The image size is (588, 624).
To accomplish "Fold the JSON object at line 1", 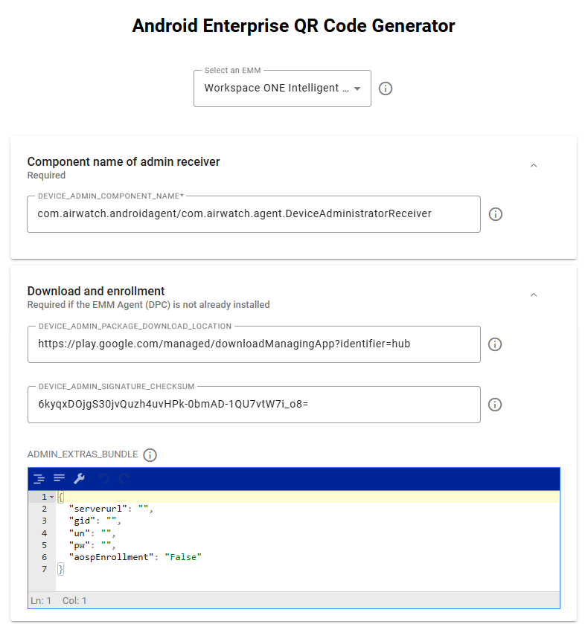I will tap(52, 497).
